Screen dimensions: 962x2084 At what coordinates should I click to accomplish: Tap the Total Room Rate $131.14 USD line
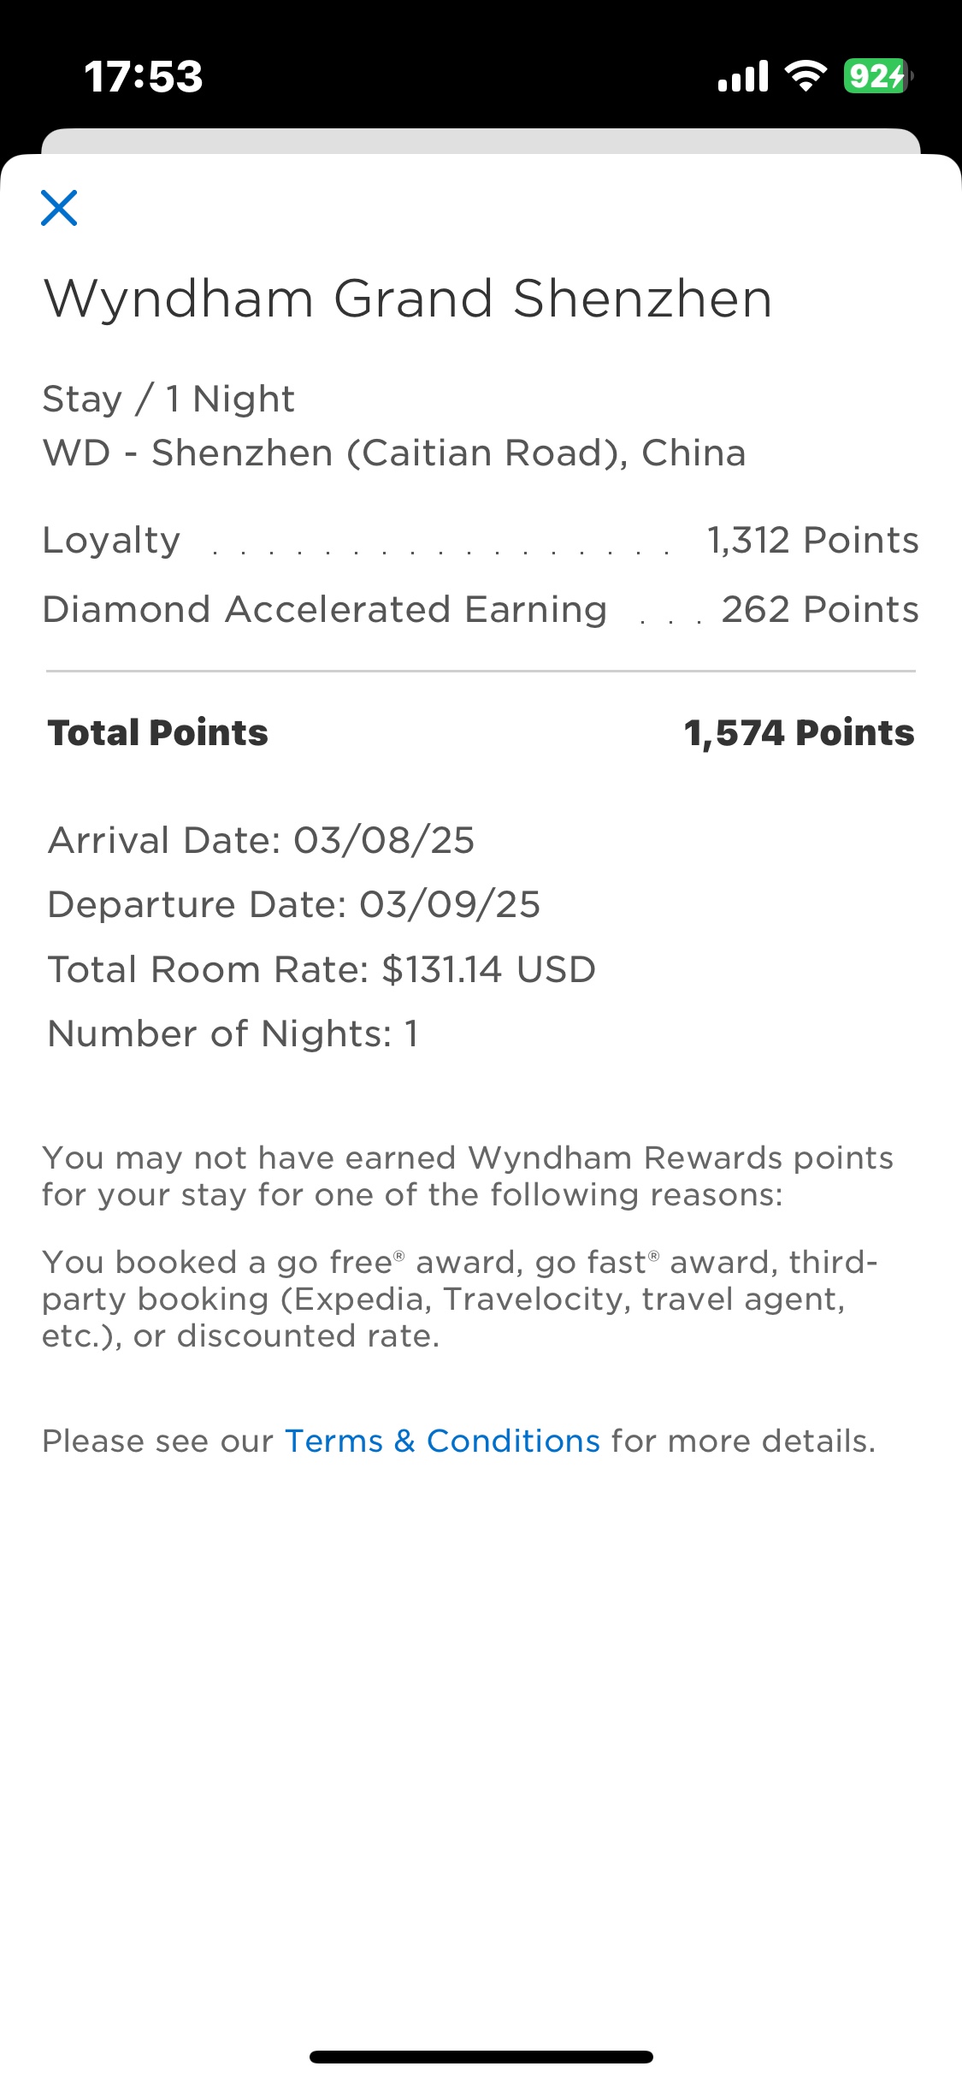click(322, 969)
